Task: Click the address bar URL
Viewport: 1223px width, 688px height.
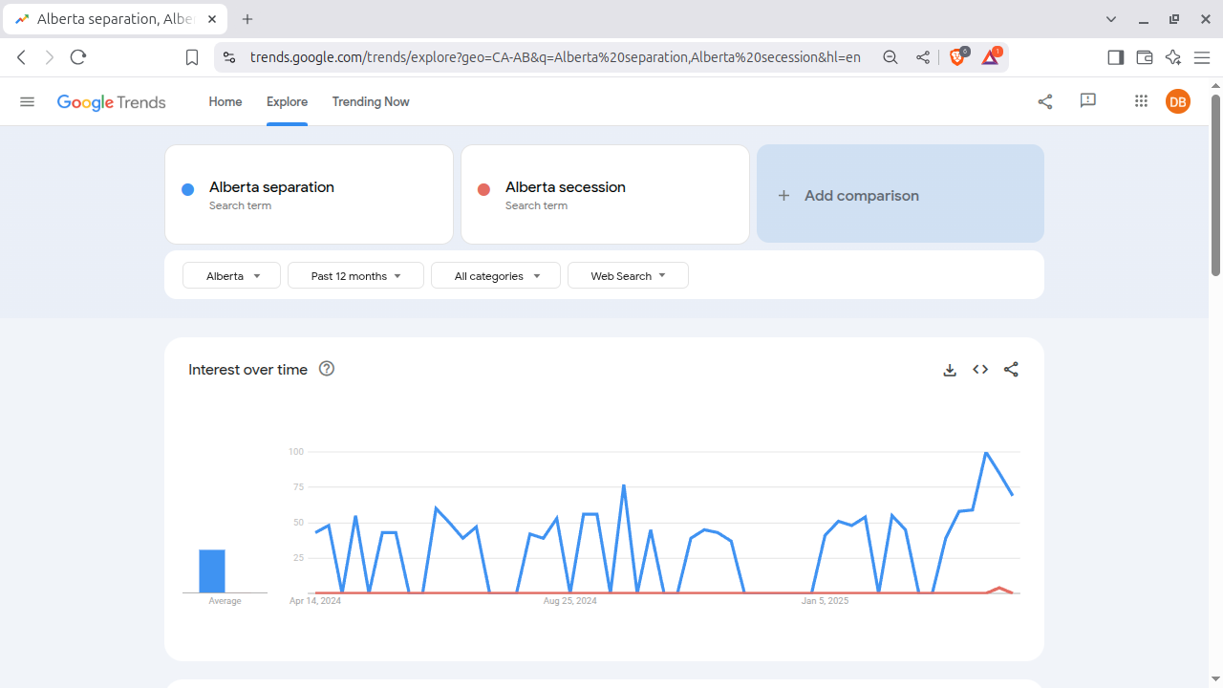Action: tap(555, 57)
